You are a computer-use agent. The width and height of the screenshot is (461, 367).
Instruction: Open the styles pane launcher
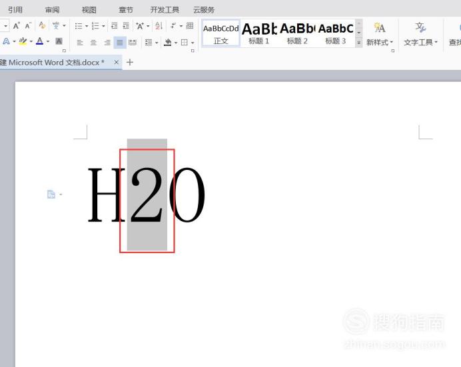click(393, 51)
